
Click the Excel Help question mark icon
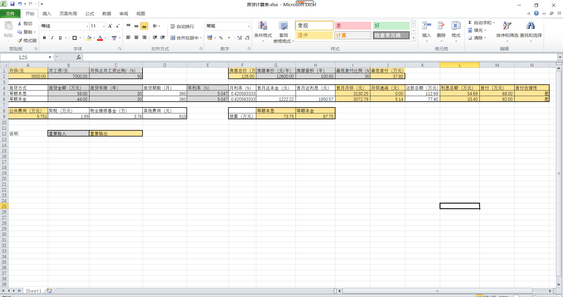(x=536, y=13)
